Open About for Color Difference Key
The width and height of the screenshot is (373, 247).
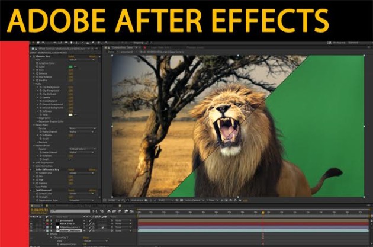[x=93, y=169]
